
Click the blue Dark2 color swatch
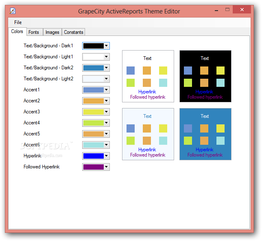(94, 68)
